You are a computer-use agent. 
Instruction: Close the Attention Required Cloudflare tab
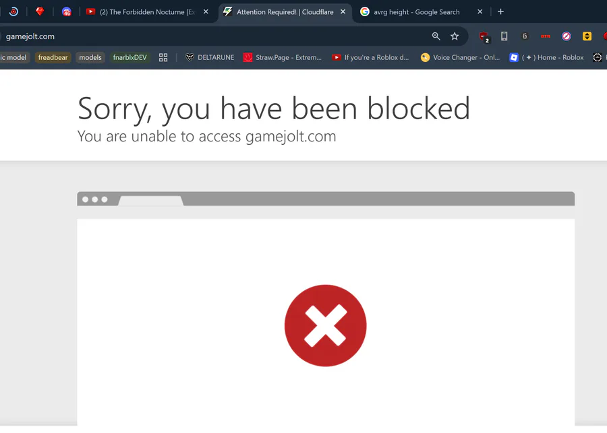343,12
